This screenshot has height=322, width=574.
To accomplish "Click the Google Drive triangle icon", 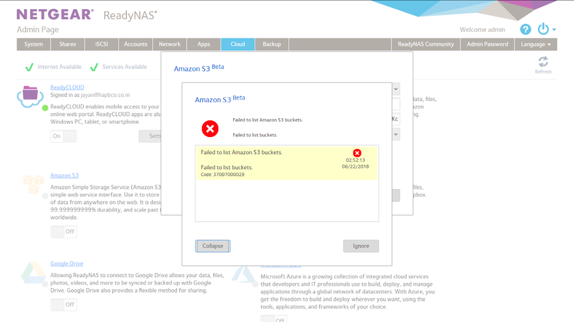I will (33, 273).
